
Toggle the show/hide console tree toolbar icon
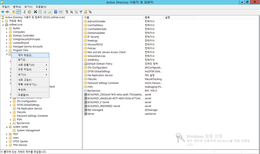[18, 12]
